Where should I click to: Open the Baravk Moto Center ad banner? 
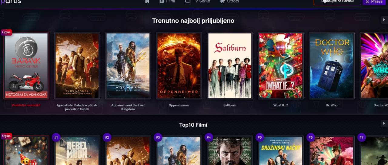[26, 66]
